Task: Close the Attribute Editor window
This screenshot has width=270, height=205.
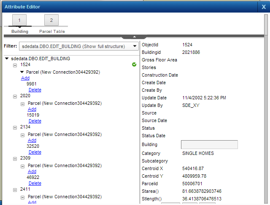Action: click(x=264, y=7)
